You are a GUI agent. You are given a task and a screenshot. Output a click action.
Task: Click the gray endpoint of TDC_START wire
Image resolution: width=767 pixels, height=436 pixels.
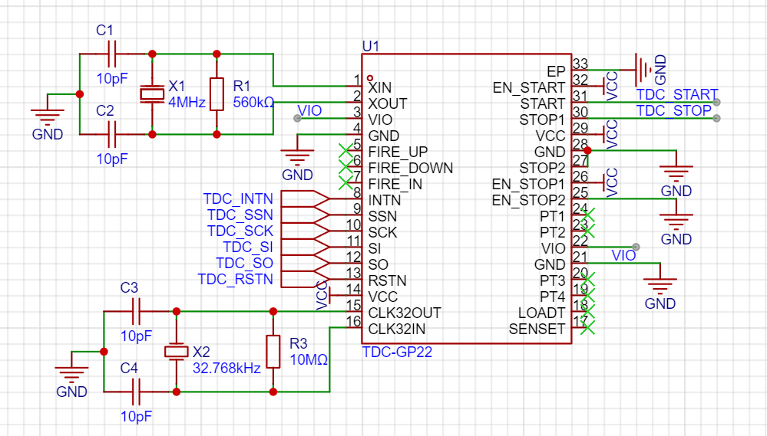pos(716,102)
